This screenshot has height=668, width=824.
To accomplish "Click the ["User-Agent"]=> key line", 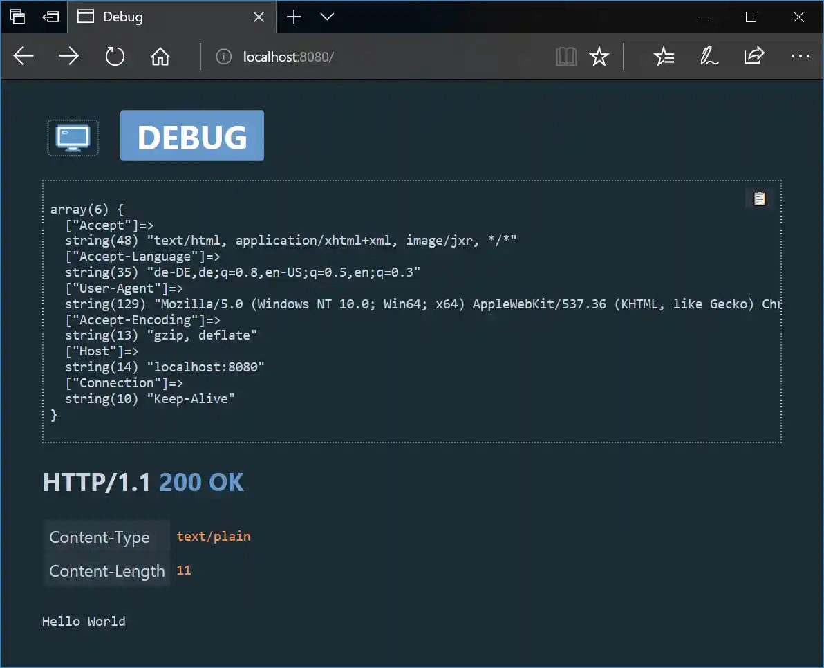I will [x=124, y=288].
